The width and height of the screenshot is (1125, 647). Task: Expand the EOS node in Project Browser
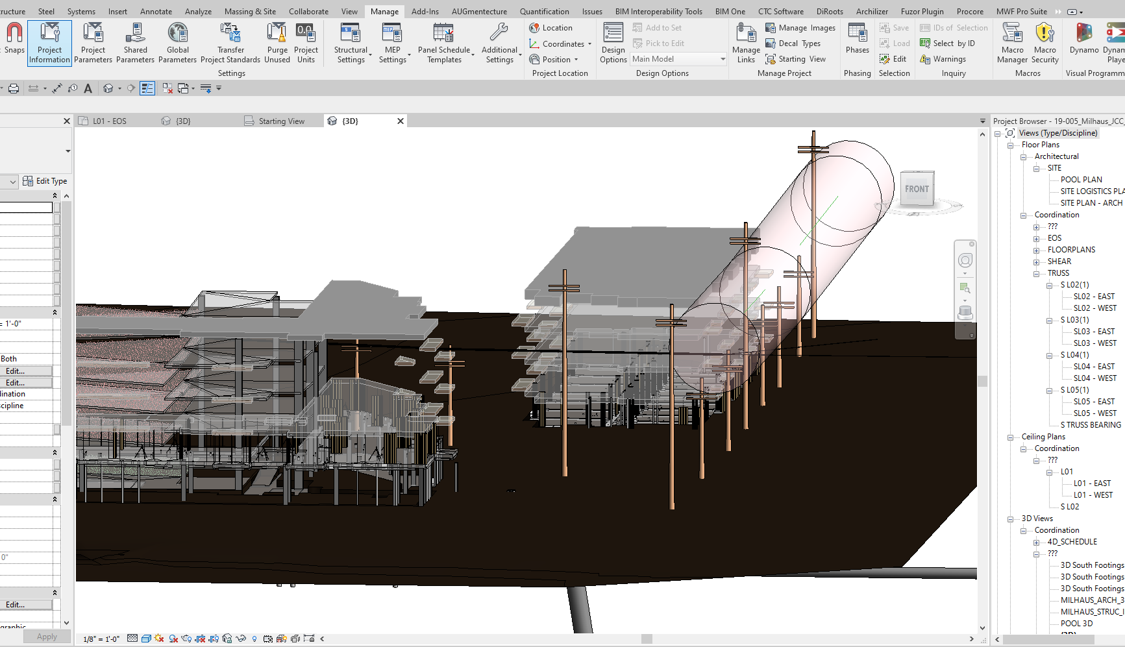tap(1037, 239)
